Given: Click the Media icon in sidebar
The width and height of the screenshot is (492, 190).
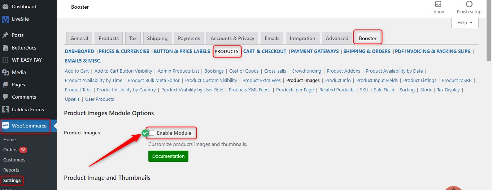Looking at the screenshot, I should 5,72.
